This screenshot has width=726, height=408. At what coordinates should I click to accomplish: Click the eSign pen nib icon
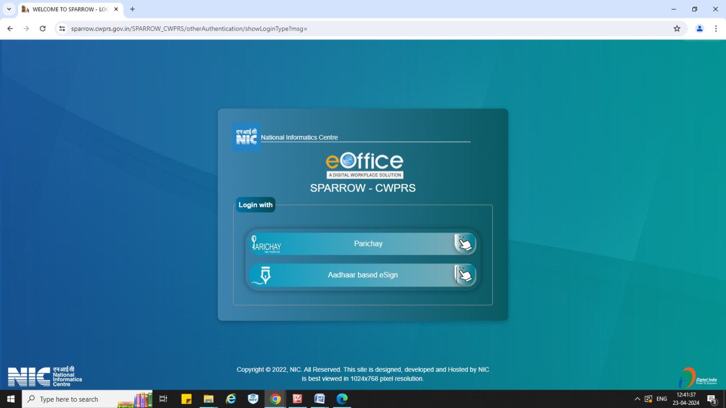pos(262,275)
